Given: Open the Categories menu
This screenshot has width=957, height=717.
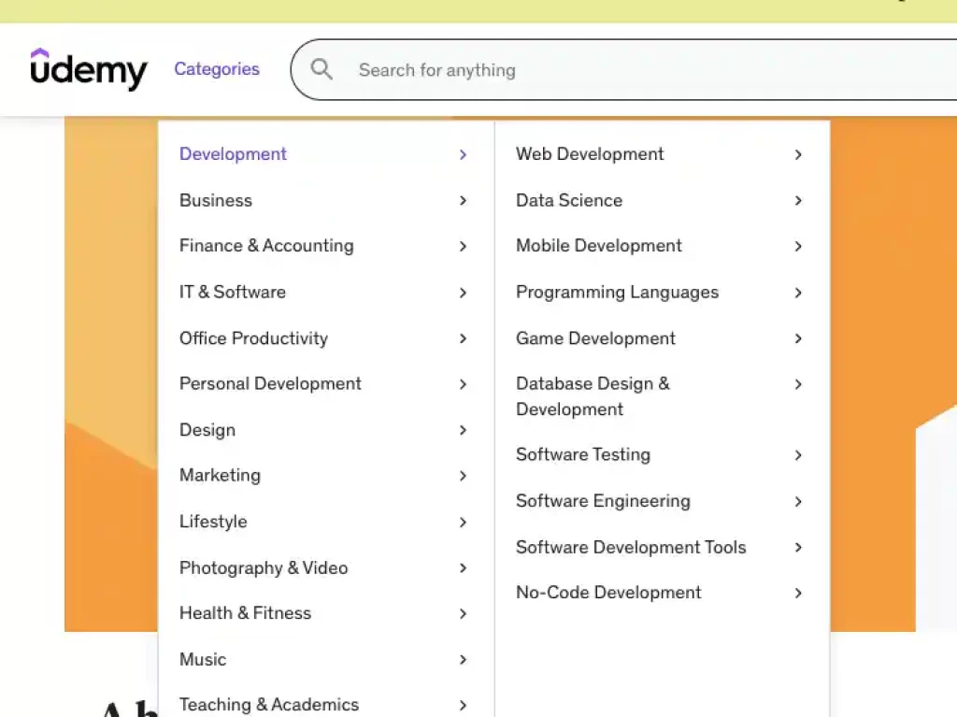Looking at the screenshot, I should [x=217, y=69].
